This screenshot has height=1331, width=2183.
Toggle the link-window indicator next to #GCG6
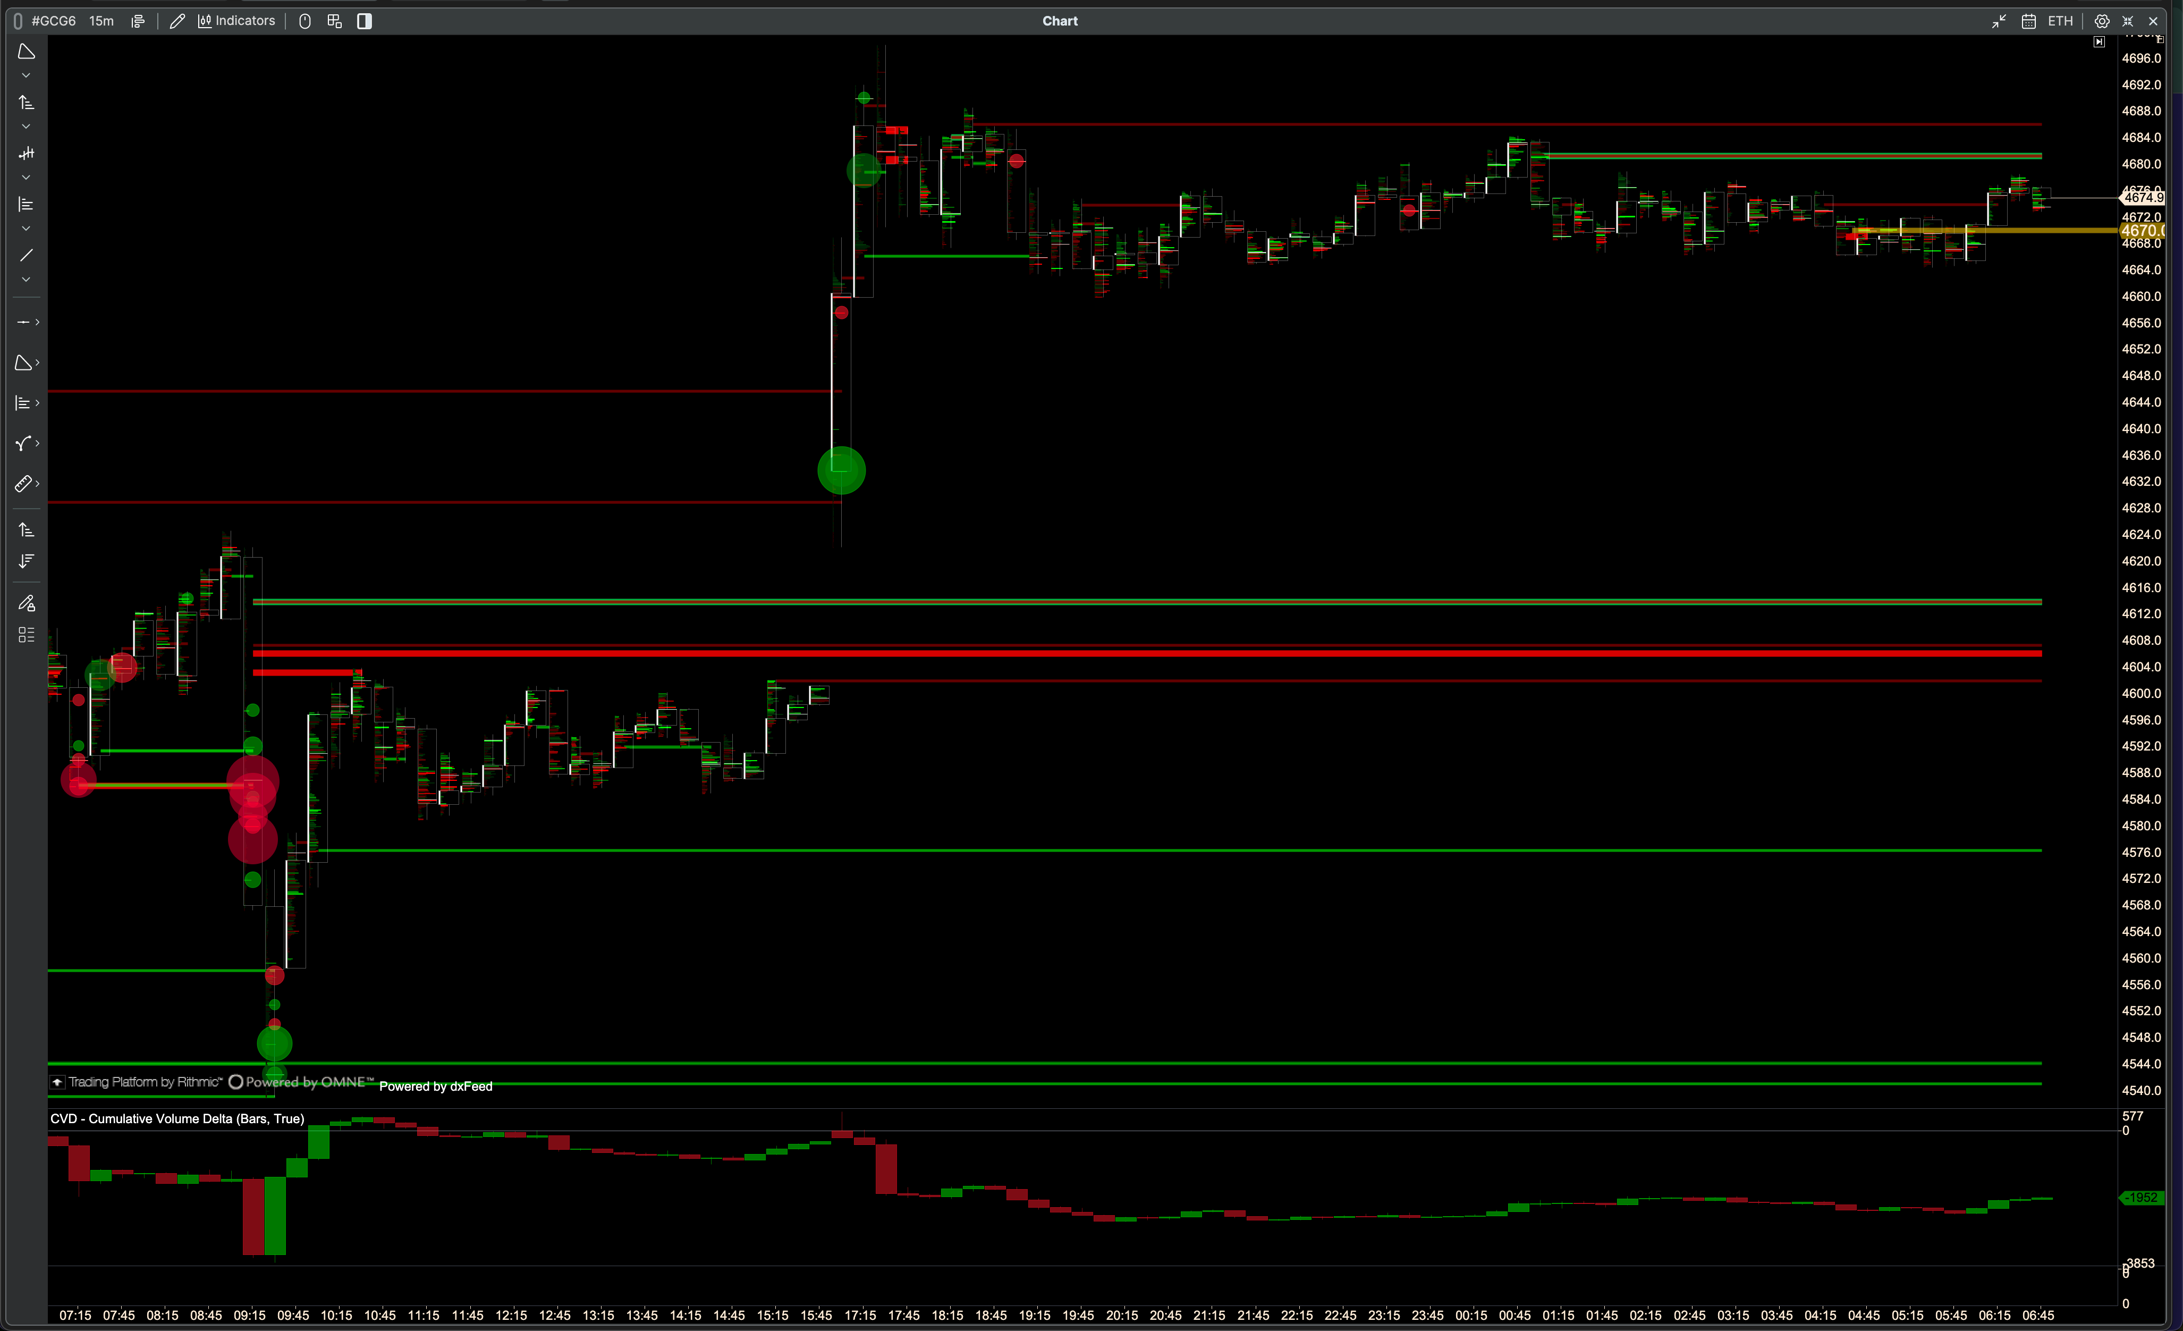coord(18,20)
